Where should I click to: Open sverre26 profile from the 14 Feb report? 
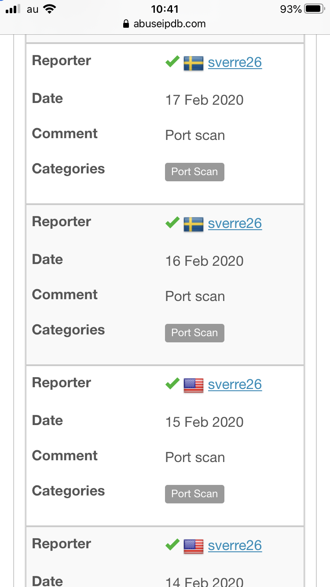pyautogui.click(x=235, y=546)
